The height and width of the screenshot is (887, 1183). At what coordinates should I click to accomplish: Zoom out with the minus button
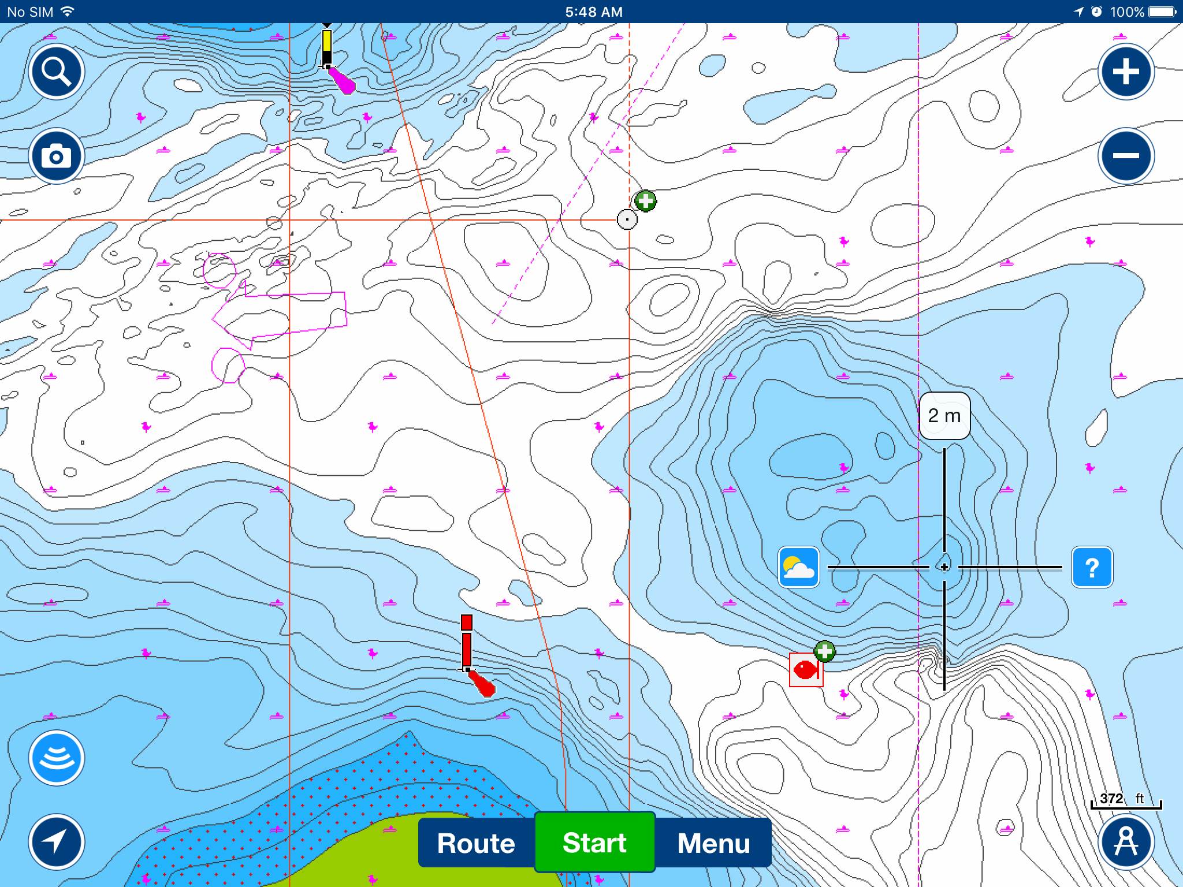tap(1126, 156)
